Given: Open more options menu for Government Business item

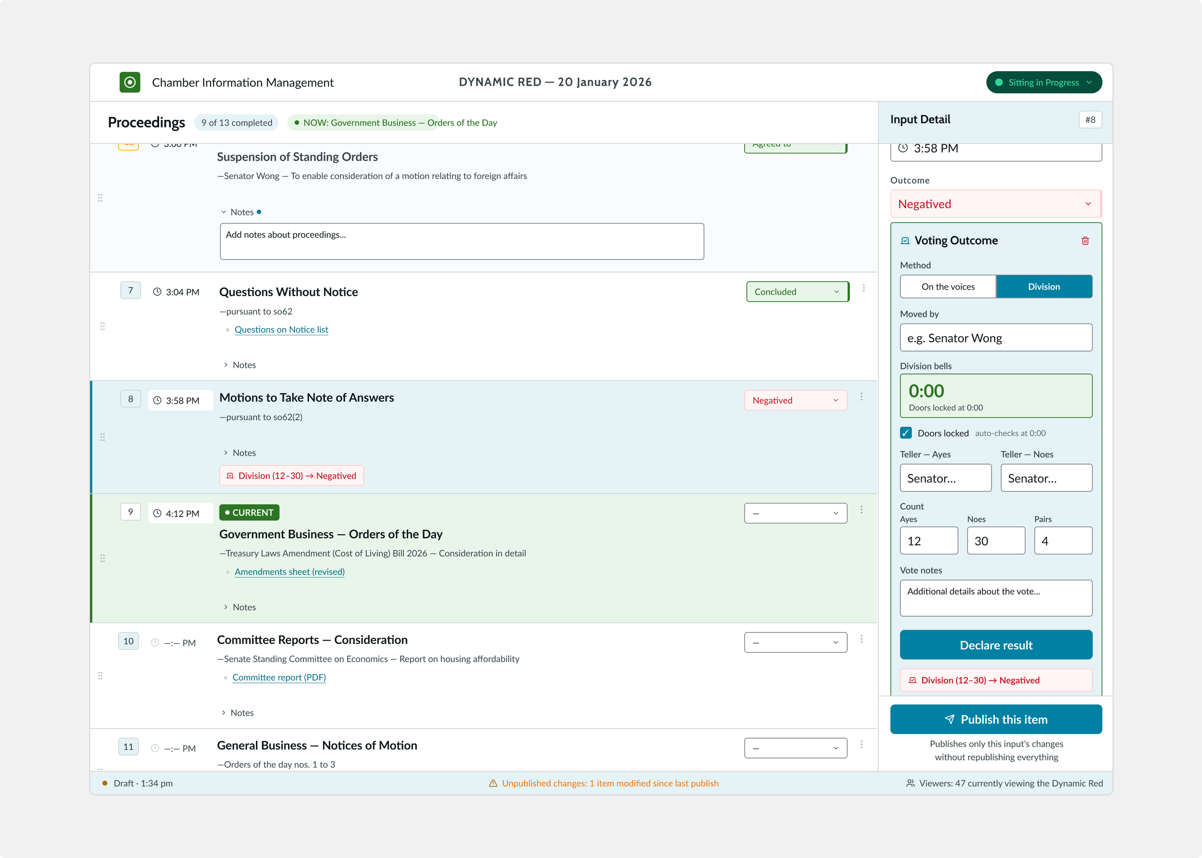Looking at the screenshot, I should [862, 510].
